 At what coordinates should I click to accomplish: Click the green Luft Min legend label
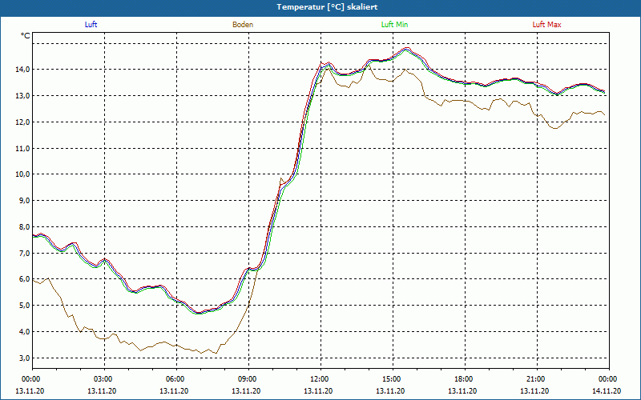point(394,25)
